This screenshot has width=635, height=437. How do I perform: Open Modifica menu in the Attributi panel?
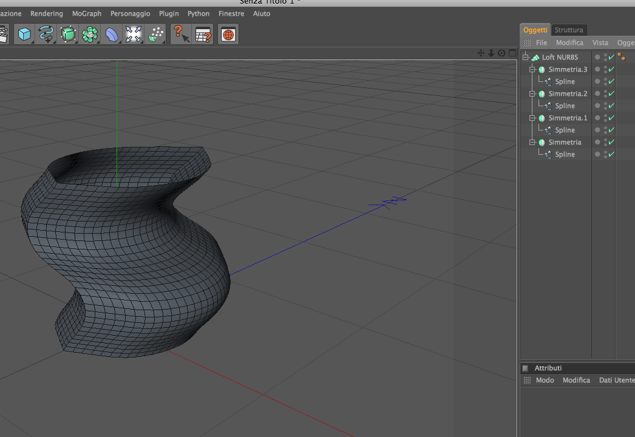point(576,380)
